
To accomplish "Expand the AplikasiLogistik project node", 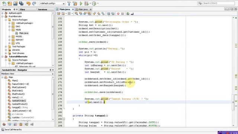I will [x=3, y=13].
